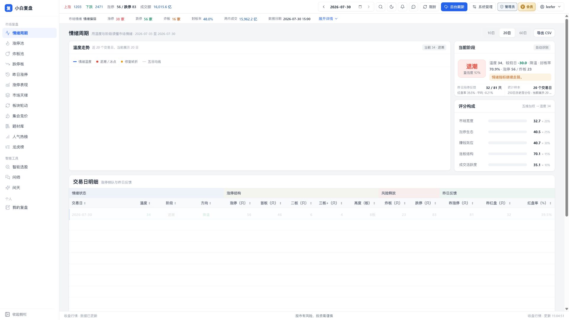Go to previous date arrow
Viewport: 569px width, 320px height.
tap(324, 7)
